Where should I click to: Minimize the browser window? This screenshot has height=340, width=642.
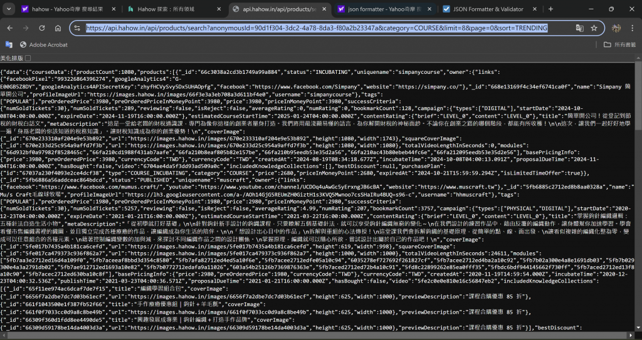pos(592,9)
